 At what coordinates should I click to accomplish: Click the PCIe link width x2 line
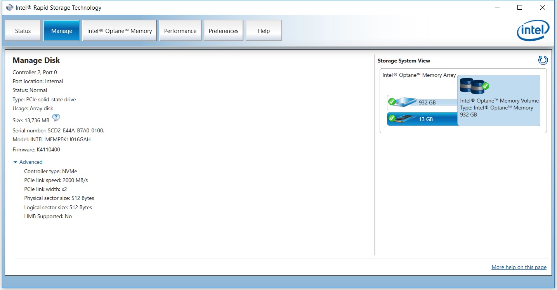point(45,189)
